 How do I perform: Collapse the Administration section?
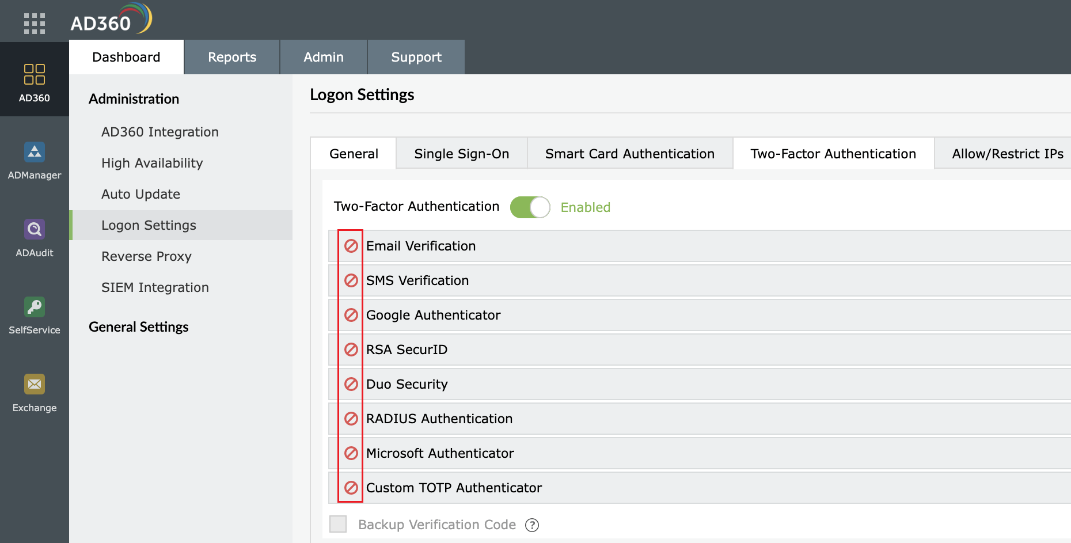click(x=134, y=98)
